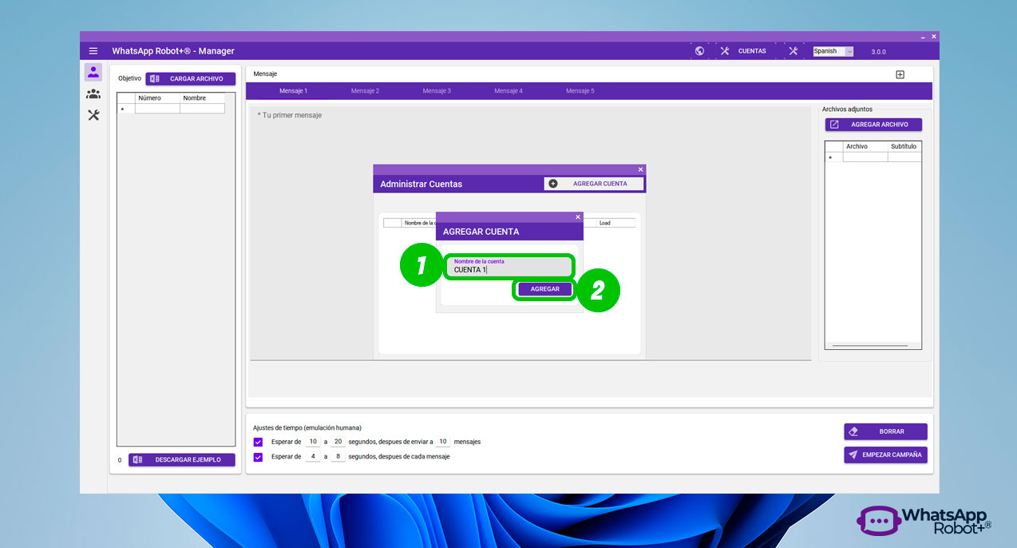Click the maximum seconds field showing 20
1017x548 pixels.
[x=338, y=442]
